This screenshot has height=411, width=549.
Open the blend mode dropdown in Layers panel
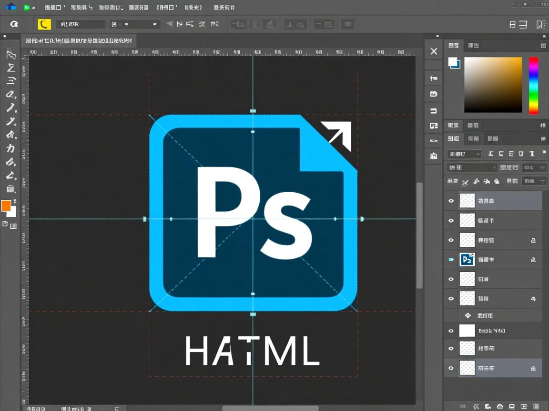click(472, 167)
